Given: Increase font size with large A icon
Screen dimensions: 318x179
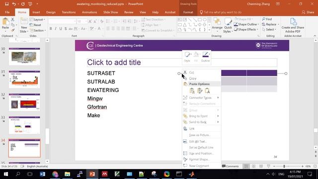Looking at the screenshot, I should pos(90,21).
